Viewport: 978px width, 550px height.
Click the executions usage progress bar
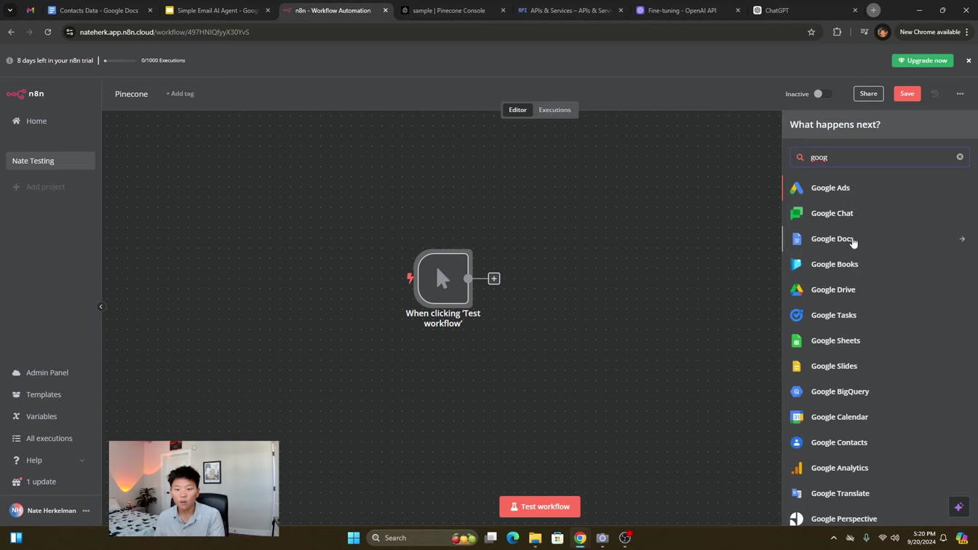click(x=119, y=60)
